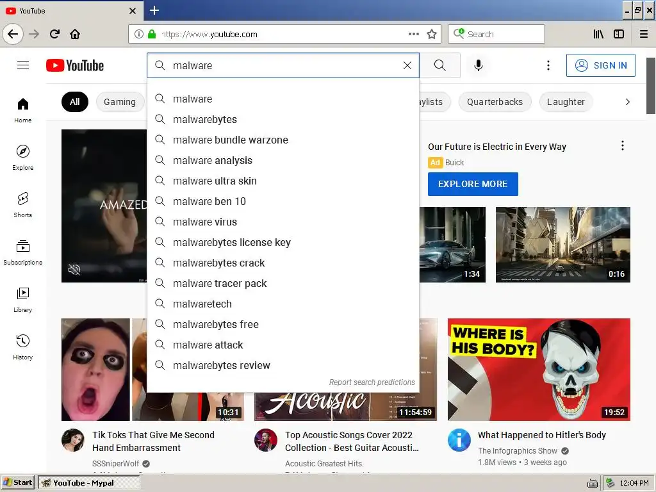Viewport: 656px width, 492px height.
Task: Click the green padlock security icon
Action: click(152, 34)
